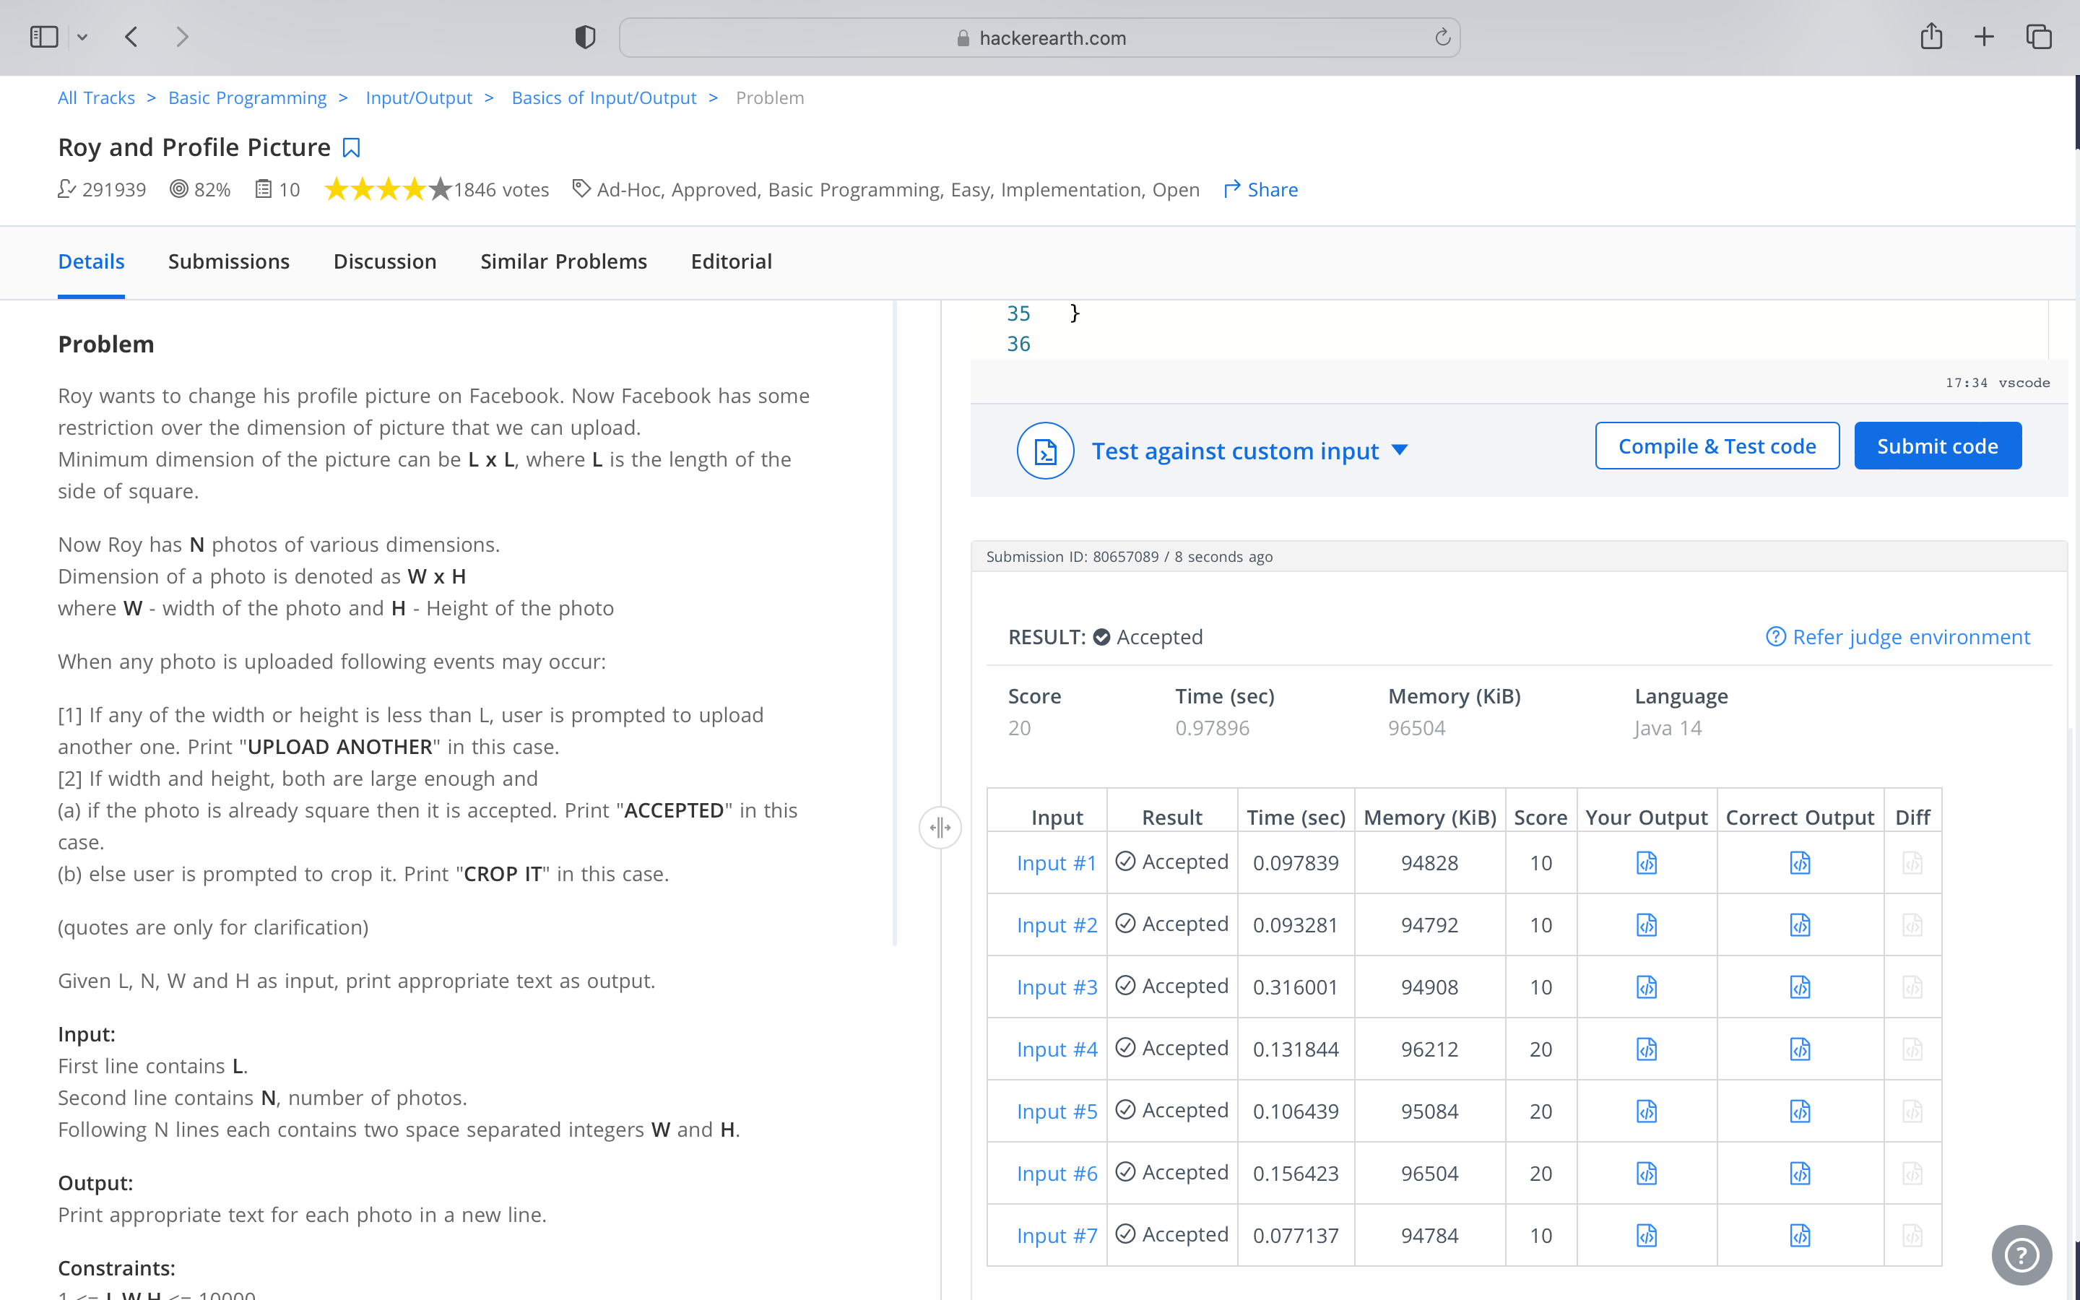Toggle the Safari sidebar
Viewport: 2080px width, 1300px height.
coord(44,37)
